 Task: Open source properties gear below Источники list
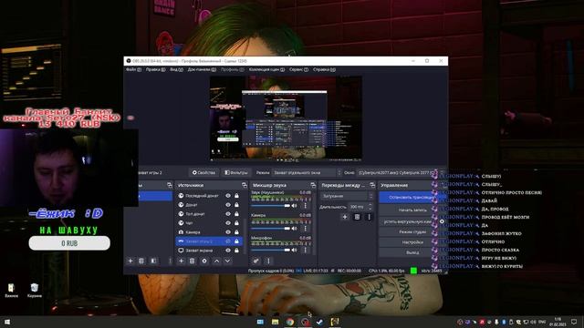click(204, 261)
